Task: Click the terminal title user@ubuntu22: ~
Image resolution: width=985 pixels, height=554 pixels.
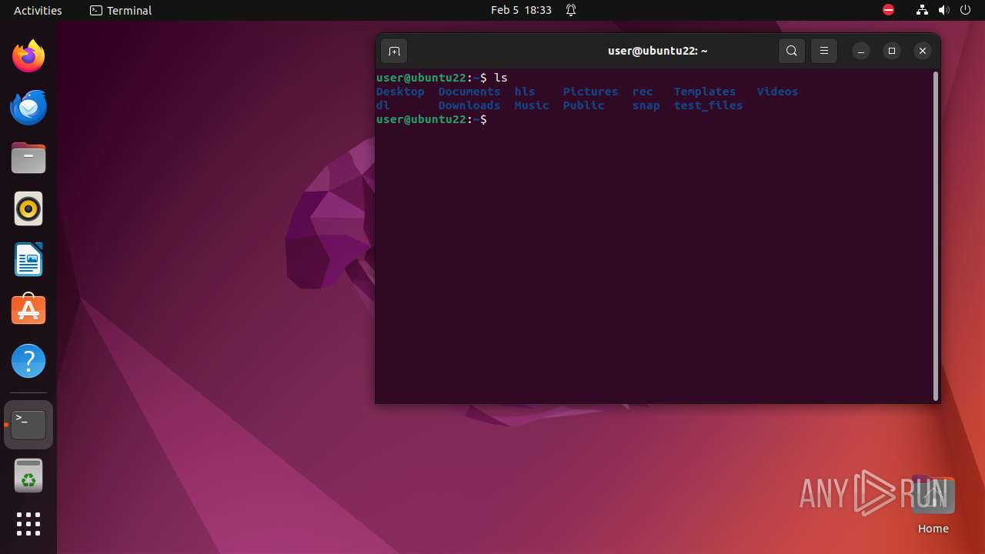Action: [658, 51]
